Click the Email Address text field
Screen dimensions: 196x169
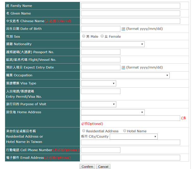(x=130, y=158)
